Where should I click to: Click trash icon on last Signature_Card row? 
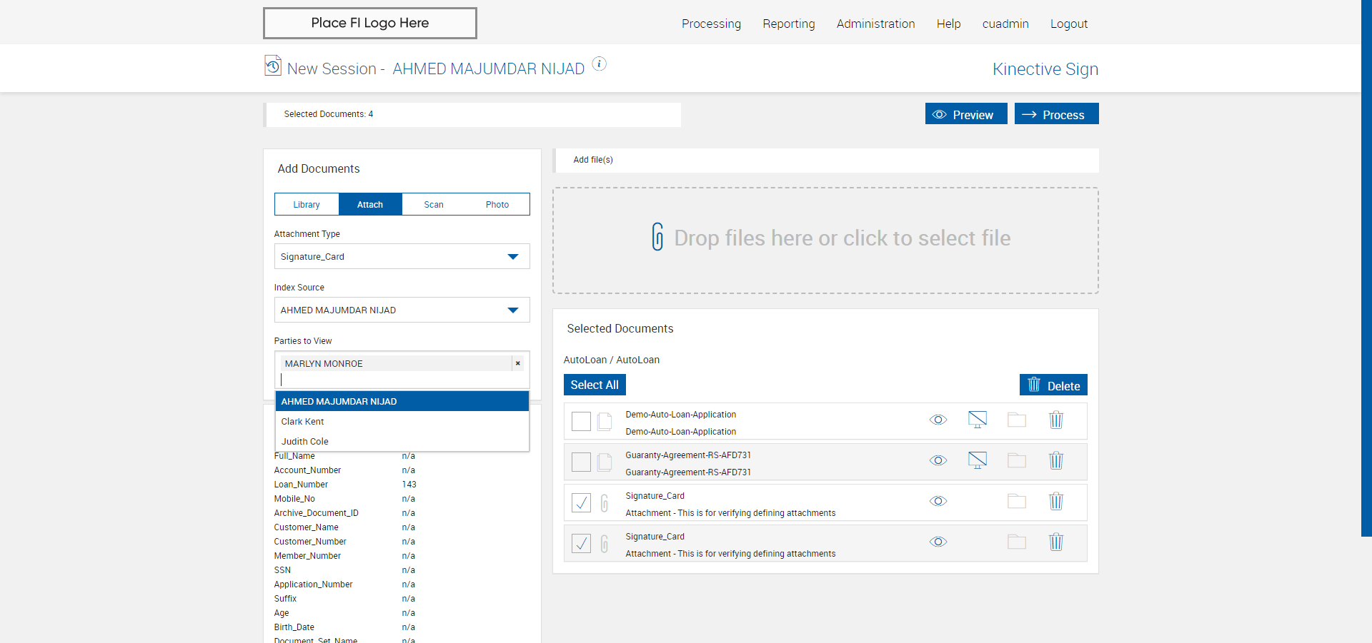click(1055, 542)
